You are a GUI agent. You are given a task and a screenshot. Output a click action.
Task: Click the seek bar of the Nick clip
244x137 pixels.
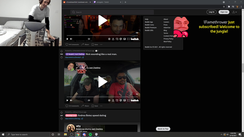coord(102,97)
